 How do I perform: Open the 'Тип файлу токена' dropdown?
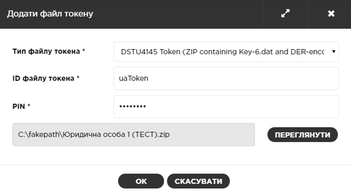click(x=225, y=52)
